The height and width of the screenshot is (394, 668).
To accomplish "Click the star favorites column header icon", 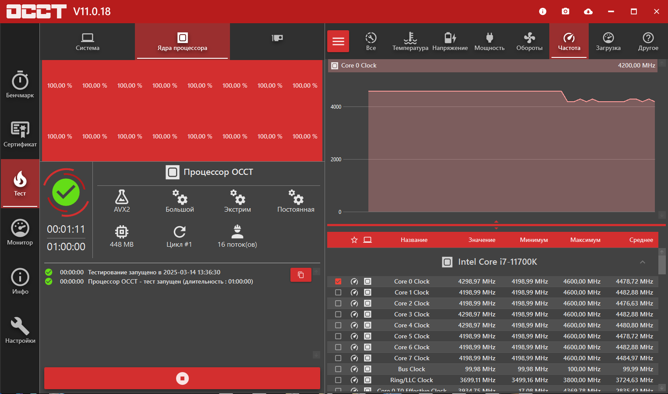I will click(x=354, y=240).
